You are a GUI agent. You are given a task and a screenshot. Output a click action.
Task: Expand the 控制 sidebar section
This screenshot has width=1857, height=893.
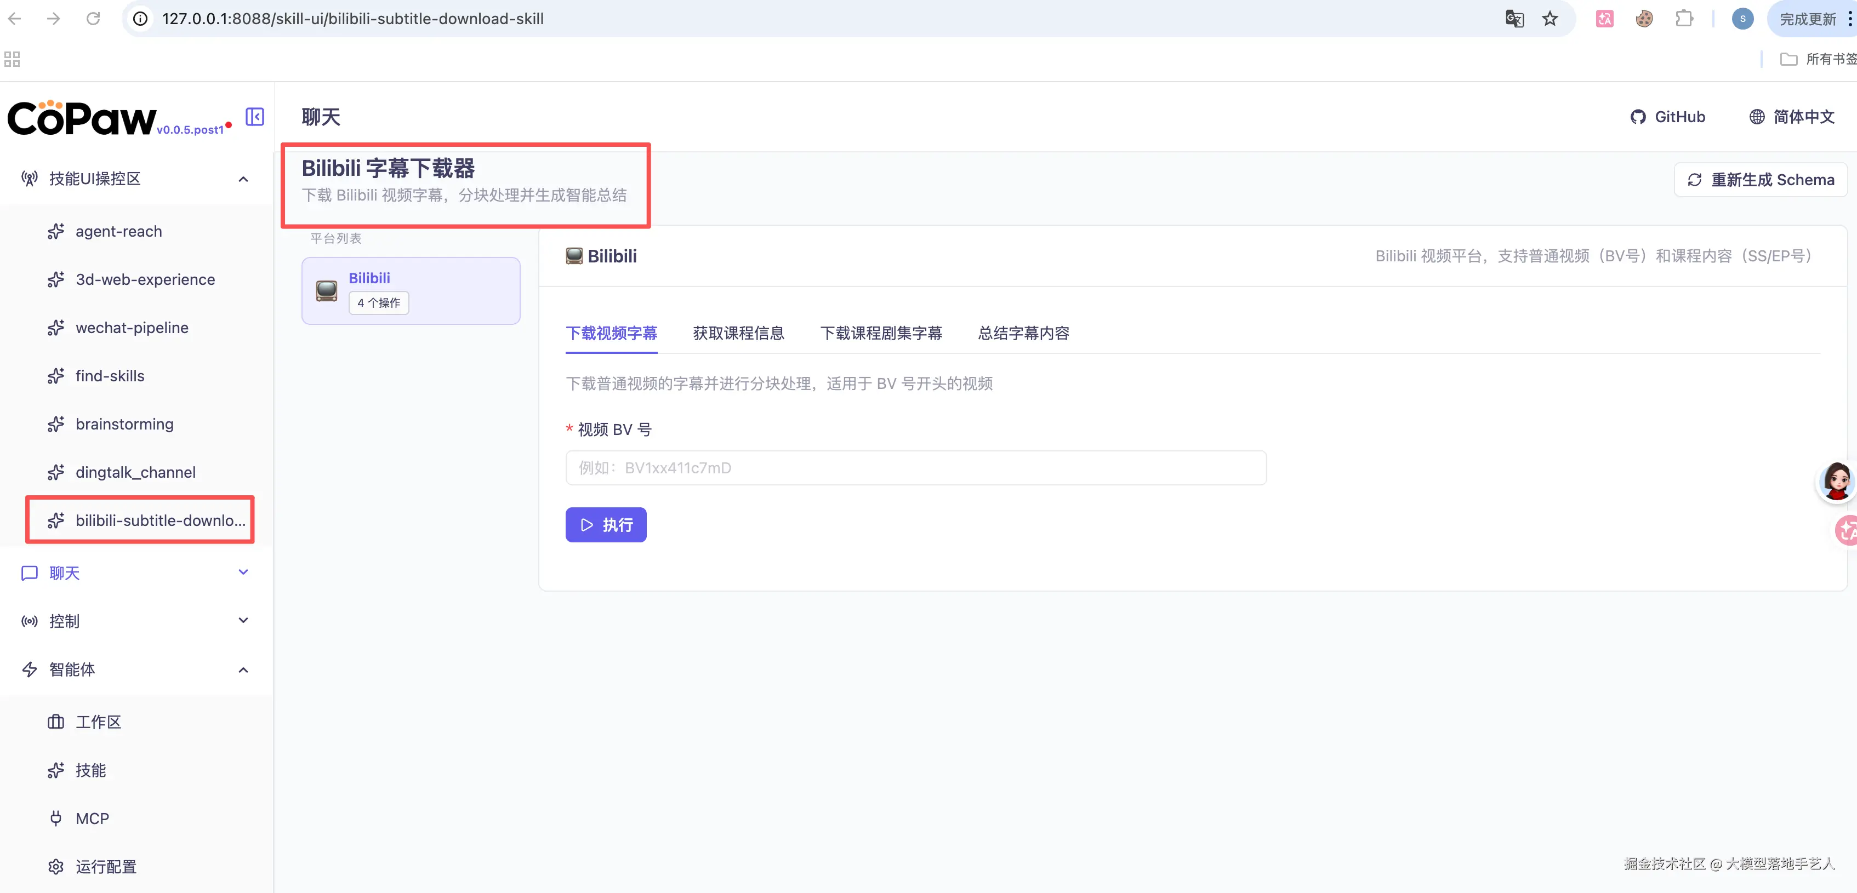tap(243, 621)
